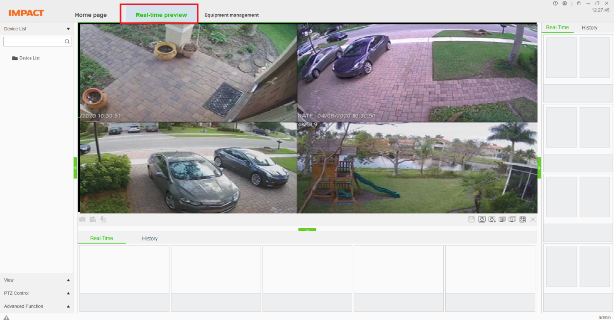Click the floppy disk save-view icon
Image resolution: width=614 pixels, height=320 pixels.
tap(472, 219)
